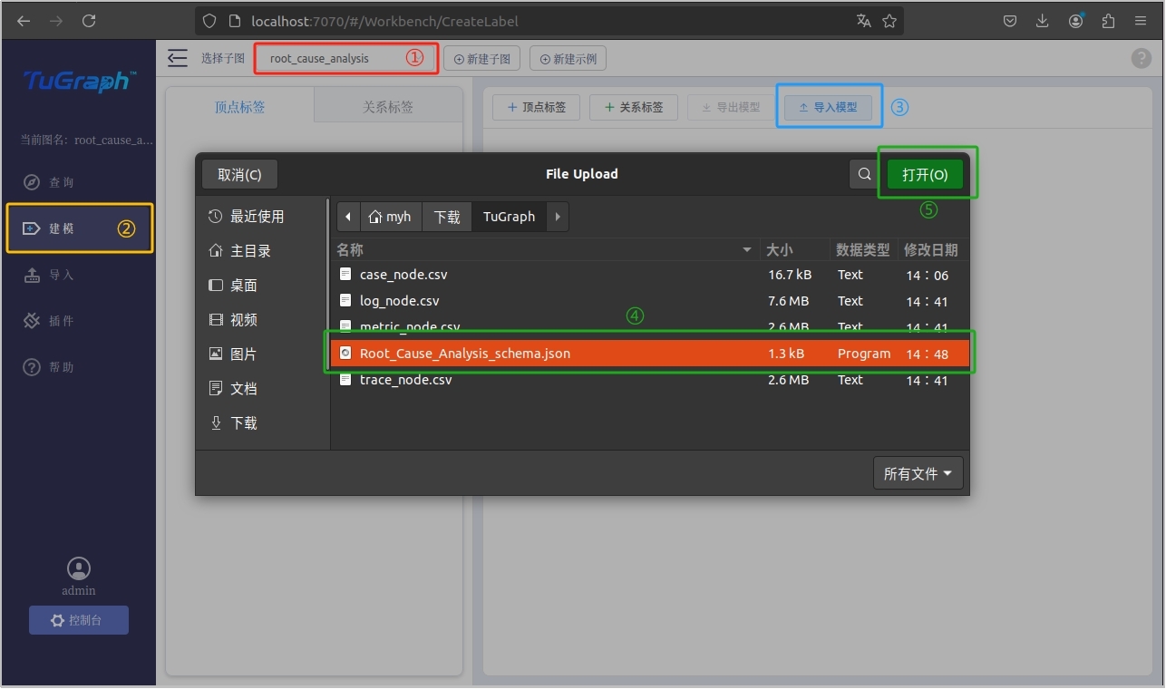Image resolution: width=1166 pixels, height=689 pixels.
Task: Click the 打开(O) button
Action: (925, 174)
